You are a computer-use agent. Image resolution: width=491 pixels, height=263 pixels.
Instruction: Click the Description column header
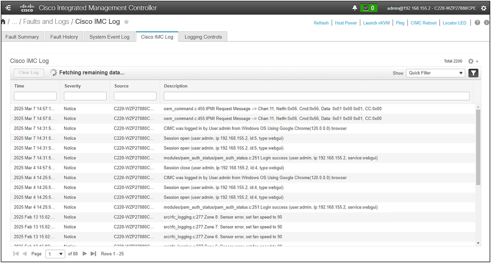pos(176,86)
